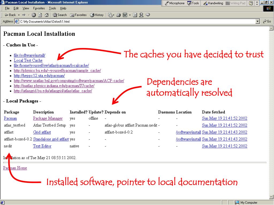Open the language bar Tools button
This screenshot has height=205, width=274.
193,3
